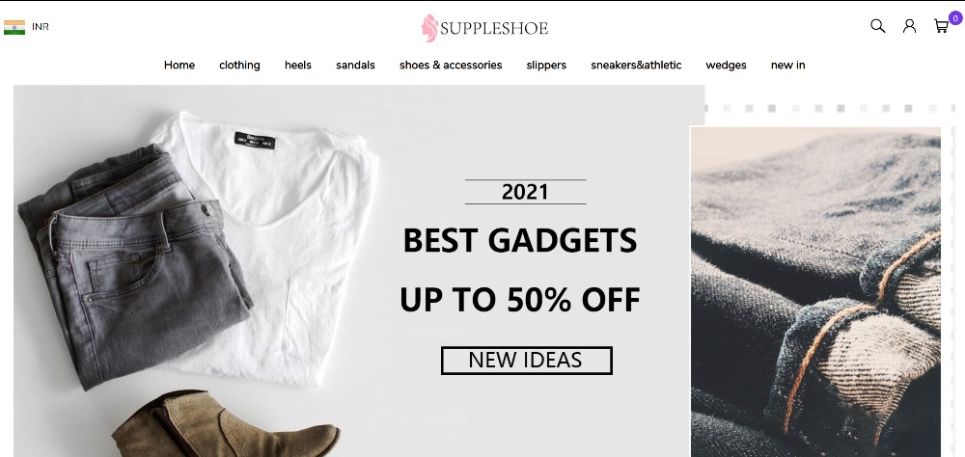Open the slippers category
965x457 pixels.
coord(546,66)
